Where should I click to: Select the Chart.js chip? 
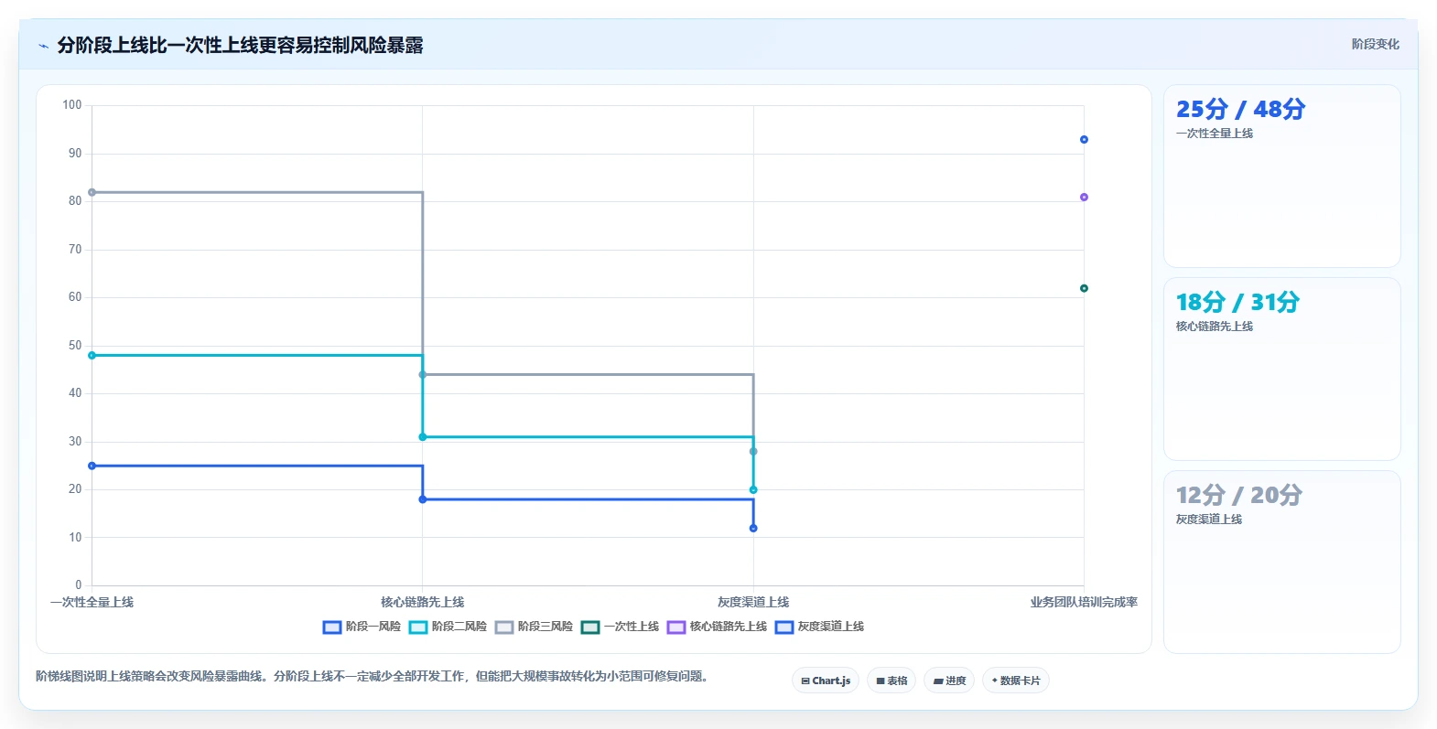tap(826, 681)
